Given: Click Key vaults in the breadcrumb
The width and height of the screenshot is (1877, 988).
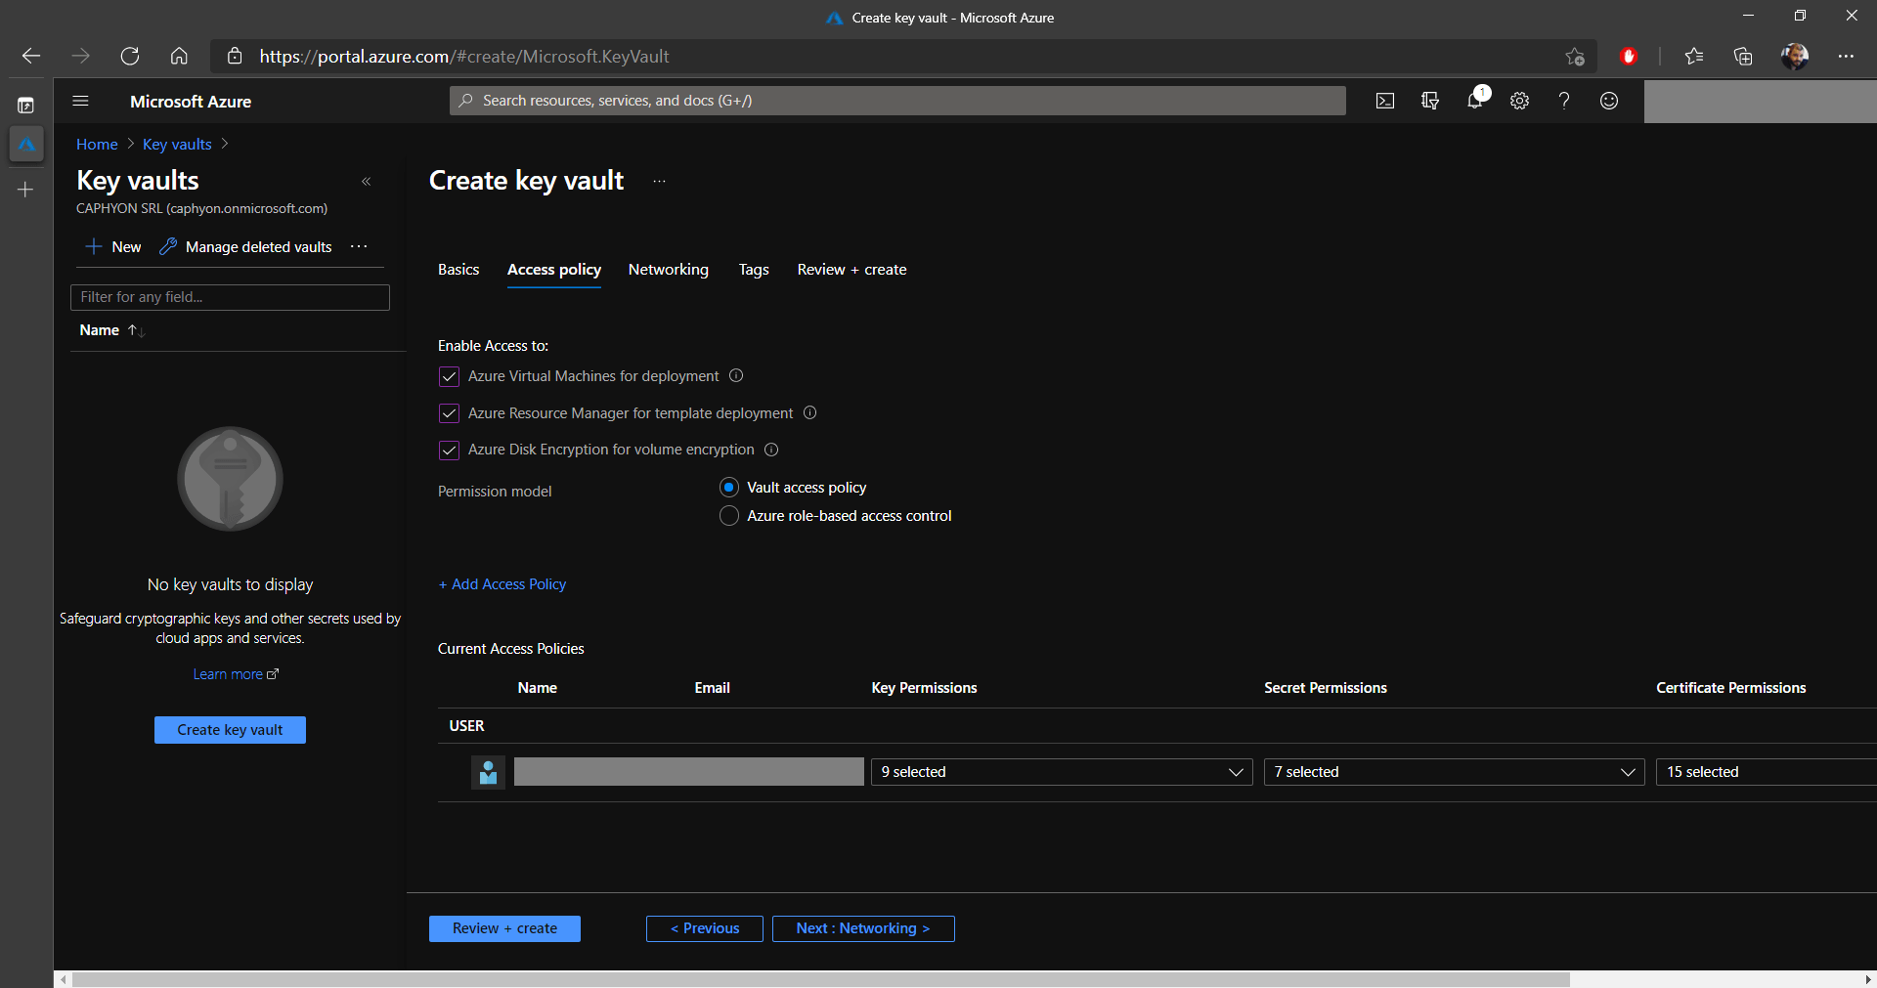Looking at the screenshot, I should point(177,145).
